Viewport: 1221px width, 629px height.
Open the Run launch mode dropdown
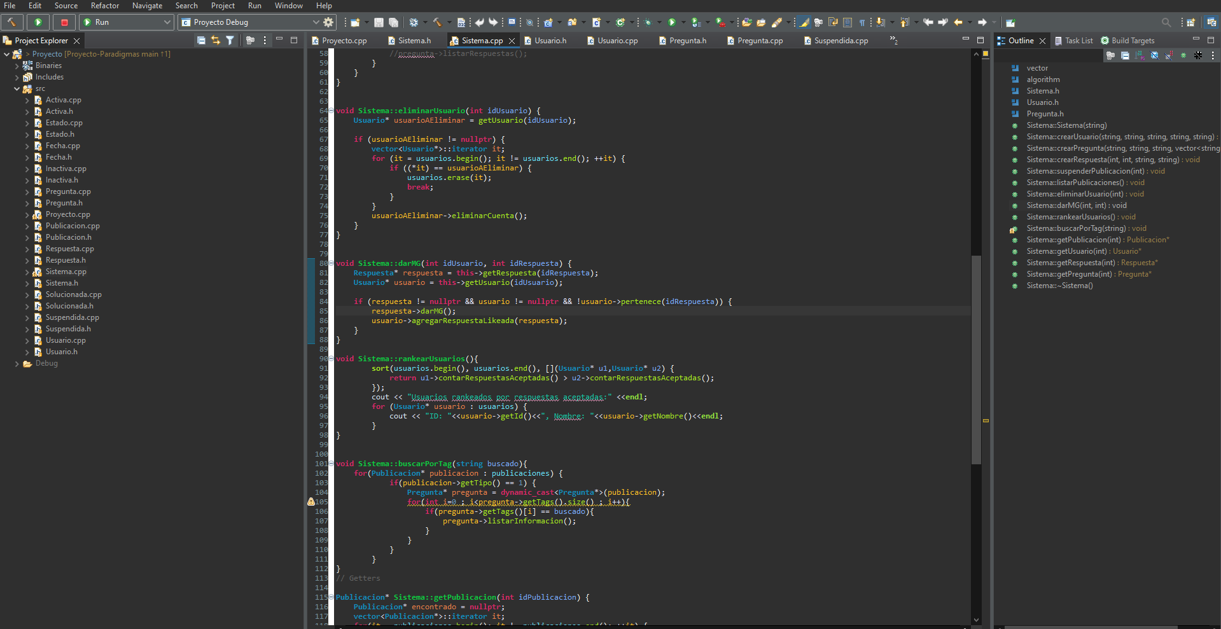[167, 22]
